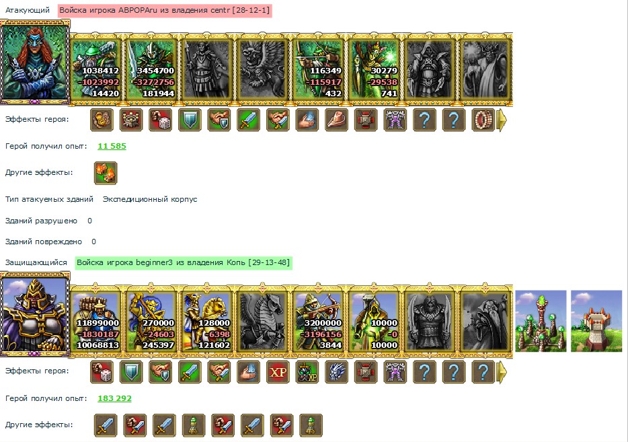628x442 pixels.
Task: Click the magic tower building thumbnail
Action: pos(541,321)
